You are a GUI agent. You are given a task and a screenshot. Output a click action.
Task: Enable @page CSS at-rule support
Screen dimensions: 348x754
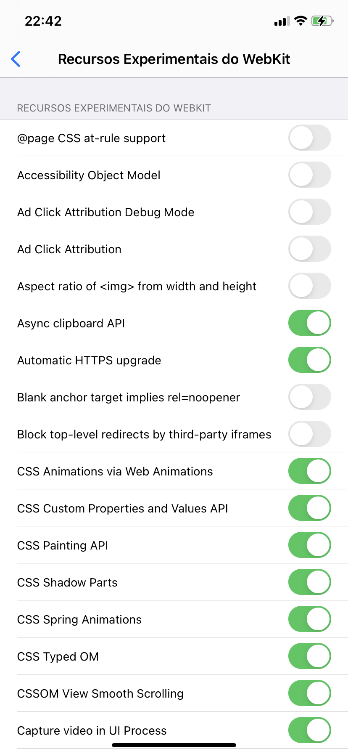pyautogui.click(x=309, y=138)
